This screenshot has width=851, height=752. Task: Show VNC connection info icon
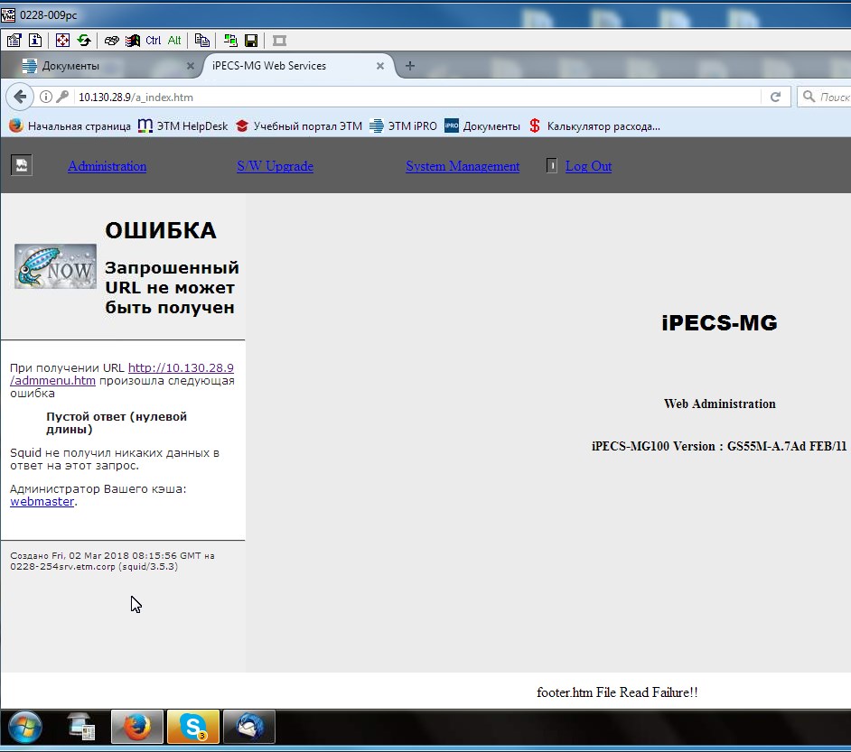click(x=35, y=41)
